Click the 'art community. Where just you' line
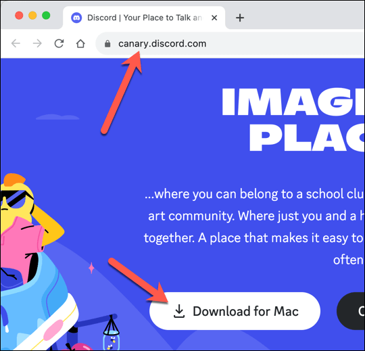Screen dimensions: 365x351 256,216
